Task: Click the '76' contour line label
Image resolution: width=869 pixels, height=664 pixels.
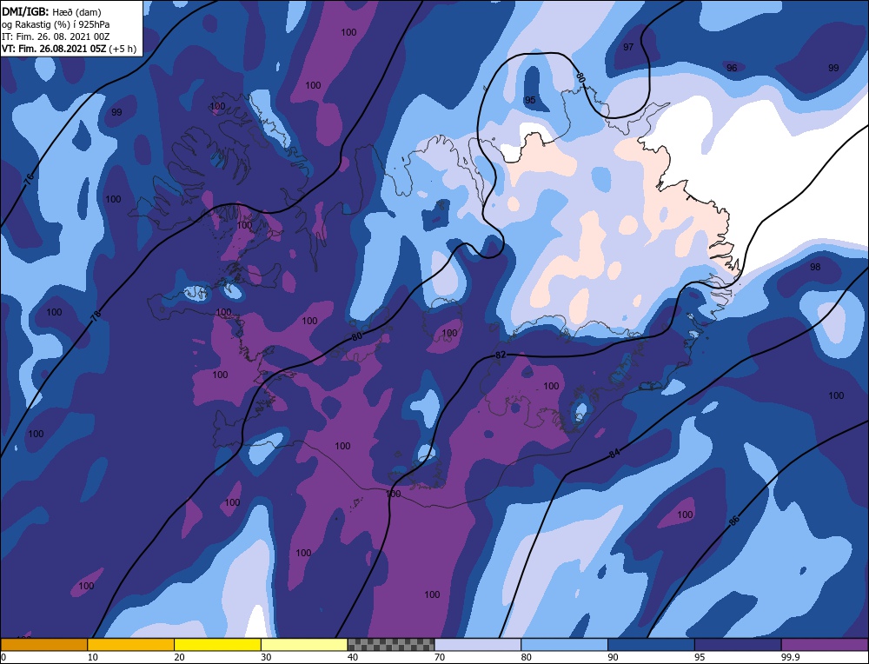Action: pyautogui.click(x=29, y=178)
